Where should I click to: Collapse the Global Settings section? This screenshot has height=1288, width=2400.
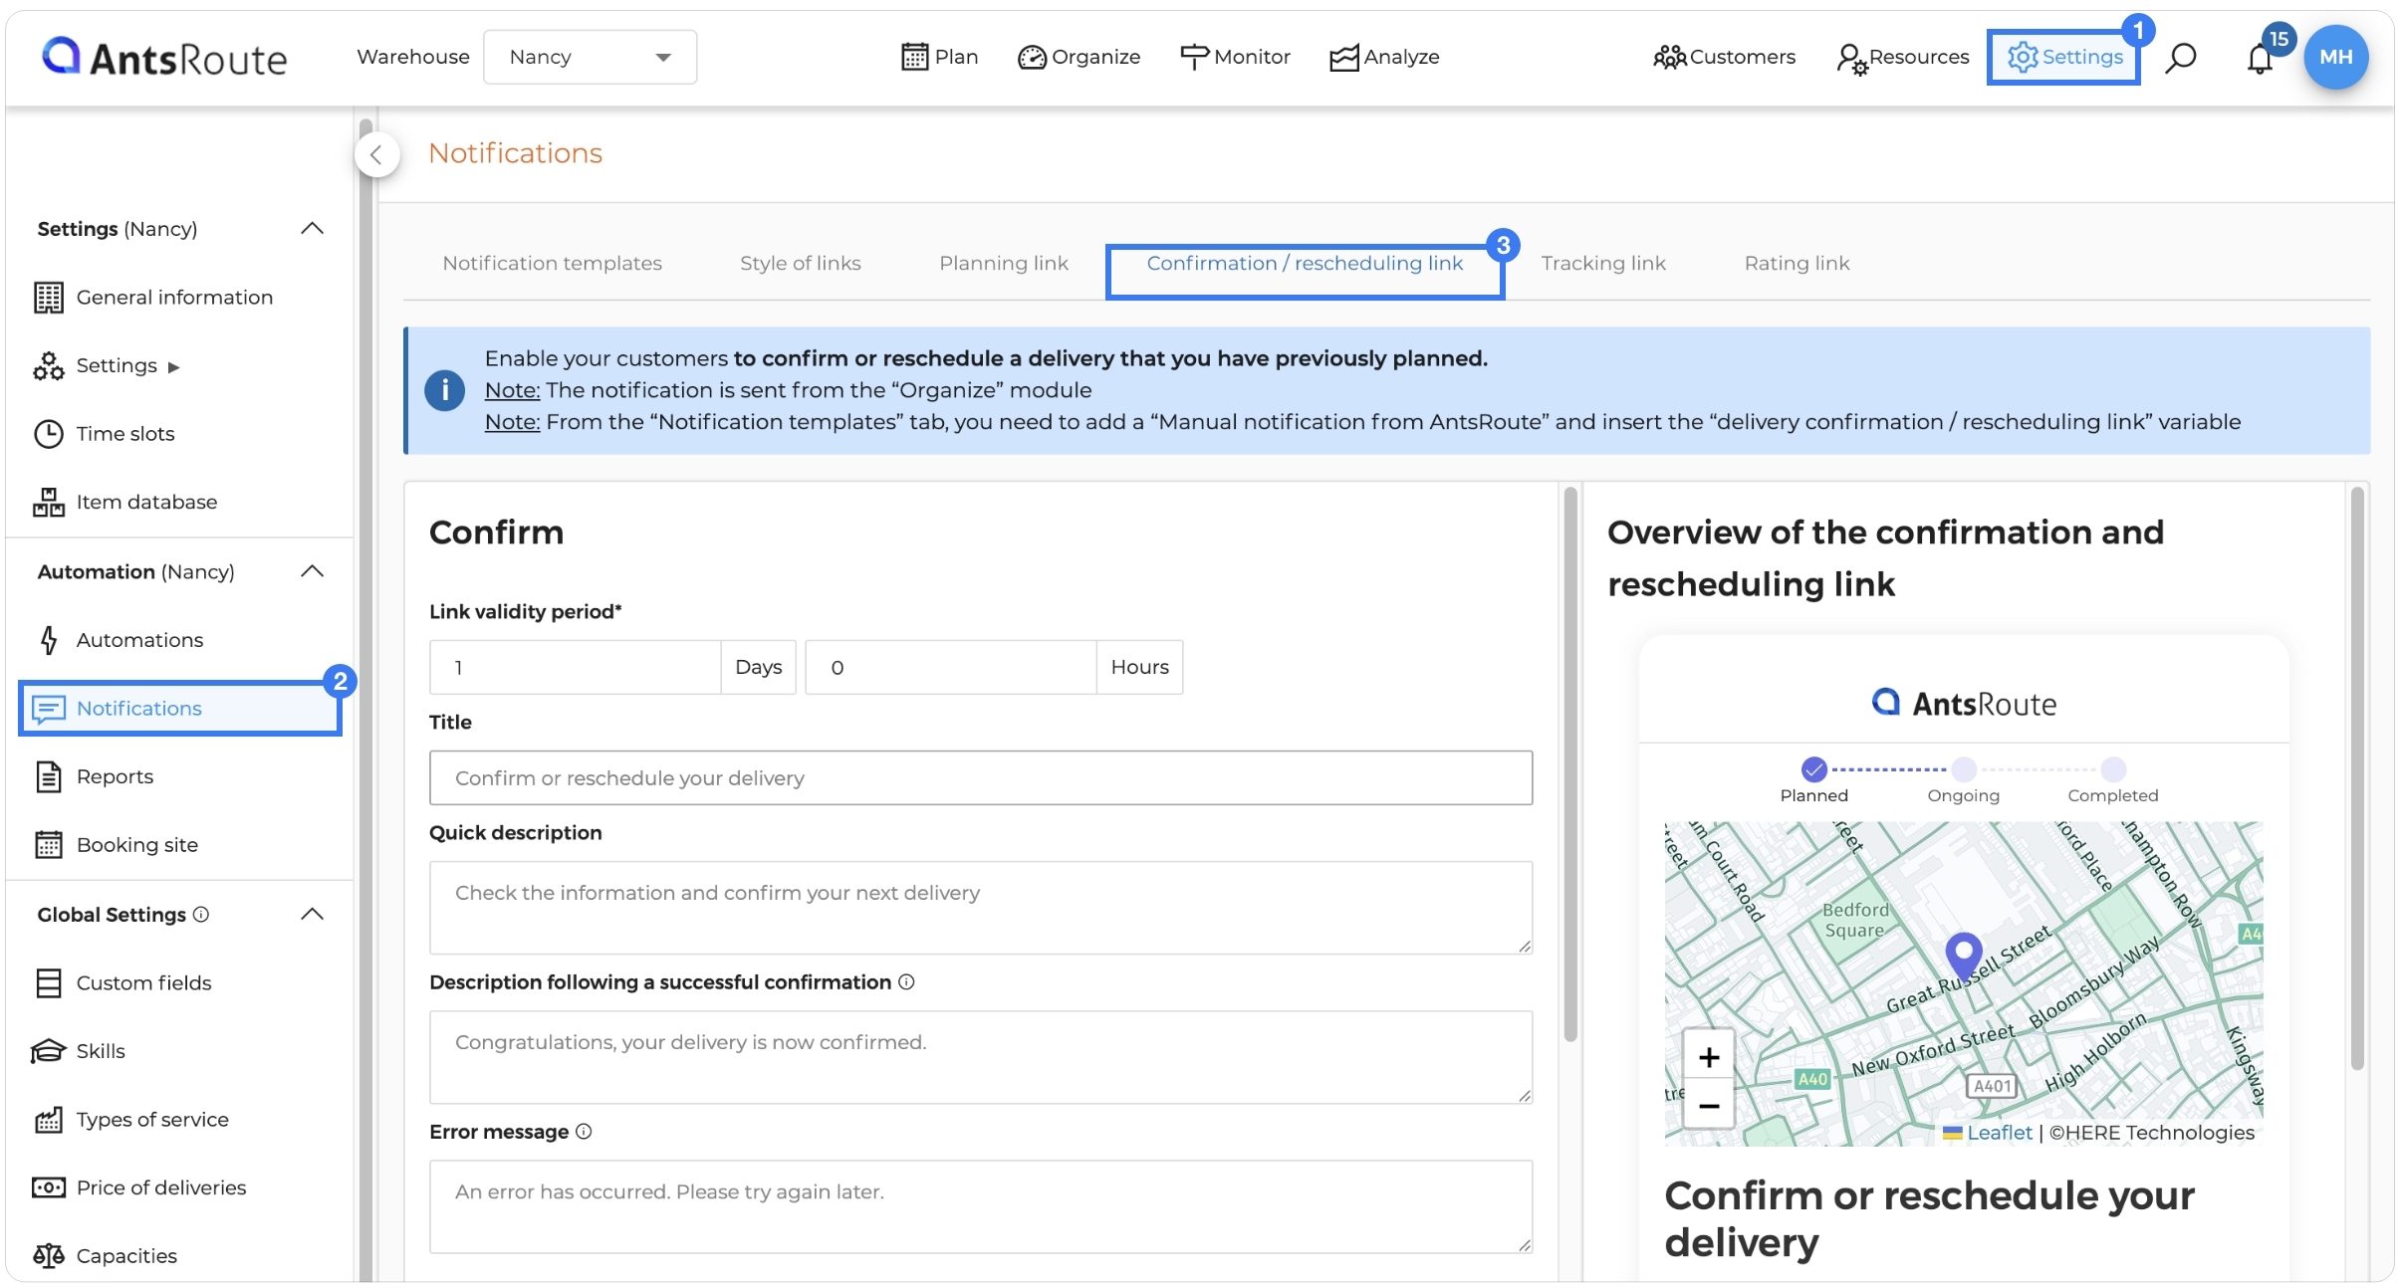pyautogui.click(x=312, y=914)
